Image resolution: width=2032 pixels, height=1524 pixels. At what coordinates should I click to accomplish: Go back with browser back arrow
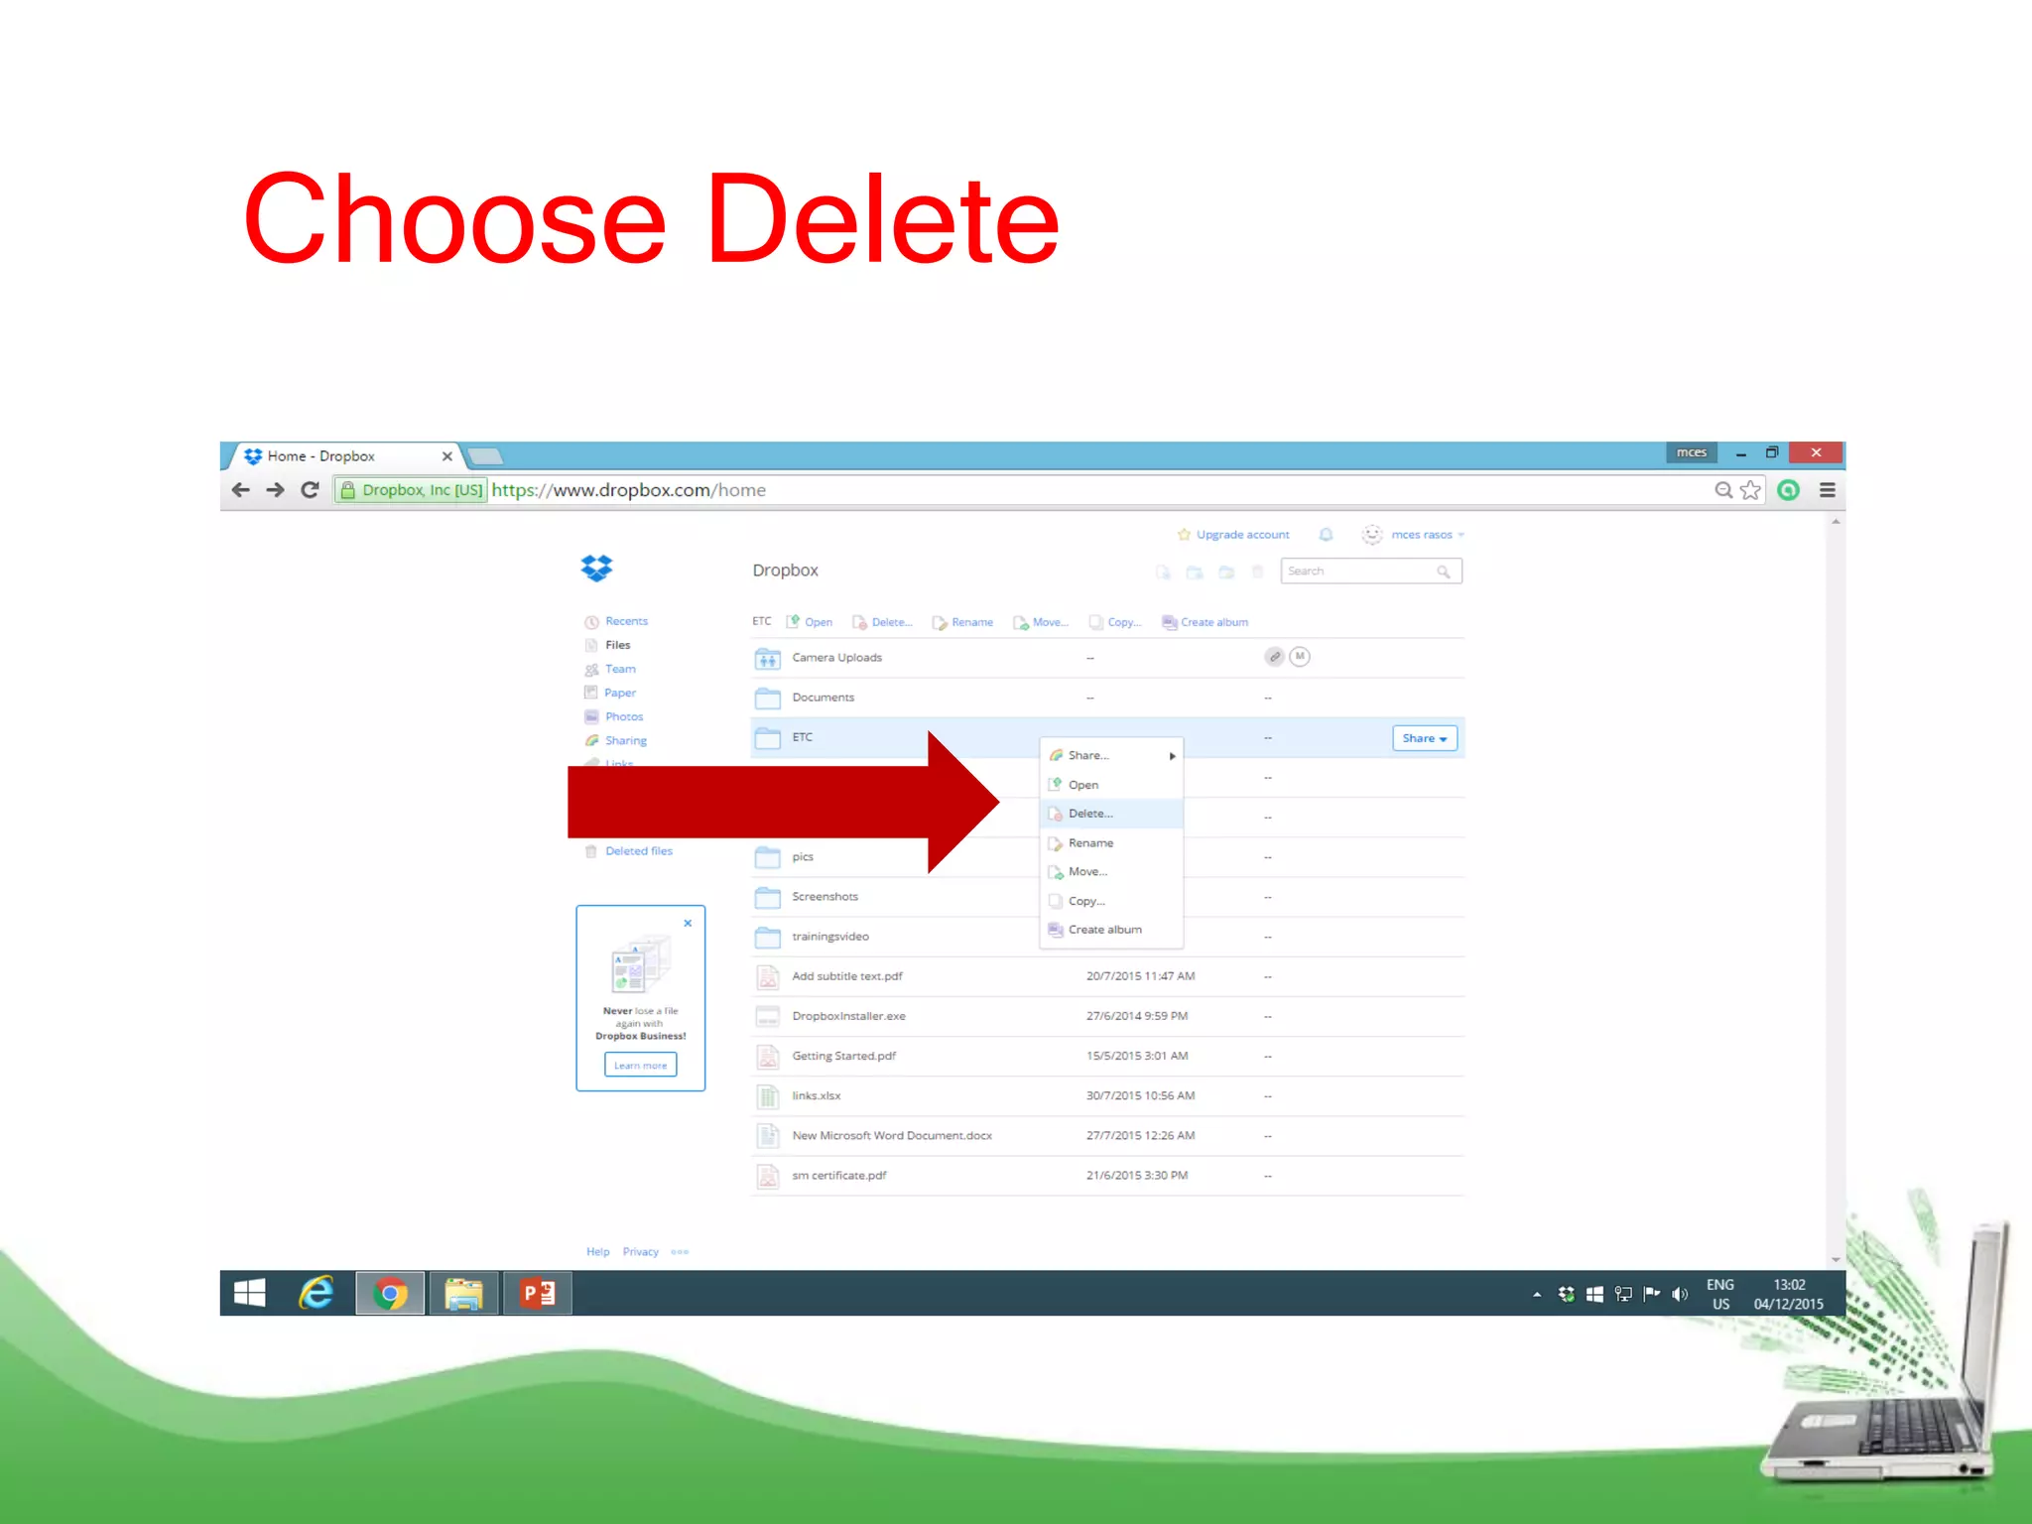coord(240,490)
